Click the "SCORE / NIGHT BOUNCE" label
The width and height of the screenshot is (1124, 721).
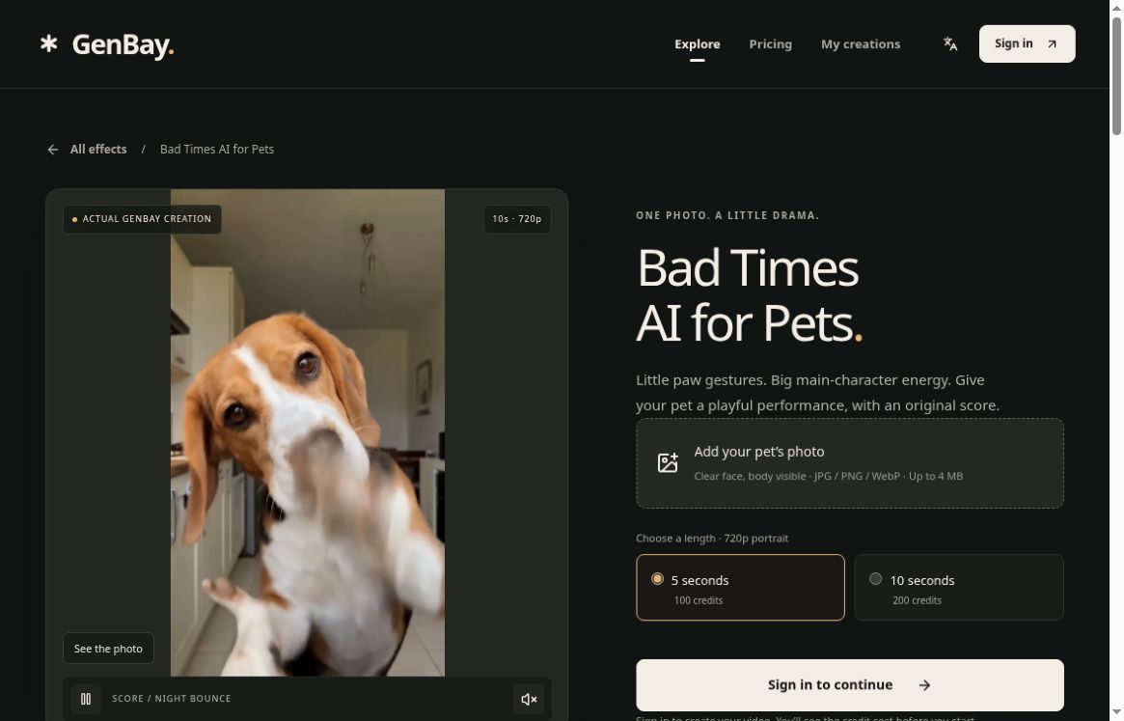(172, 699)
